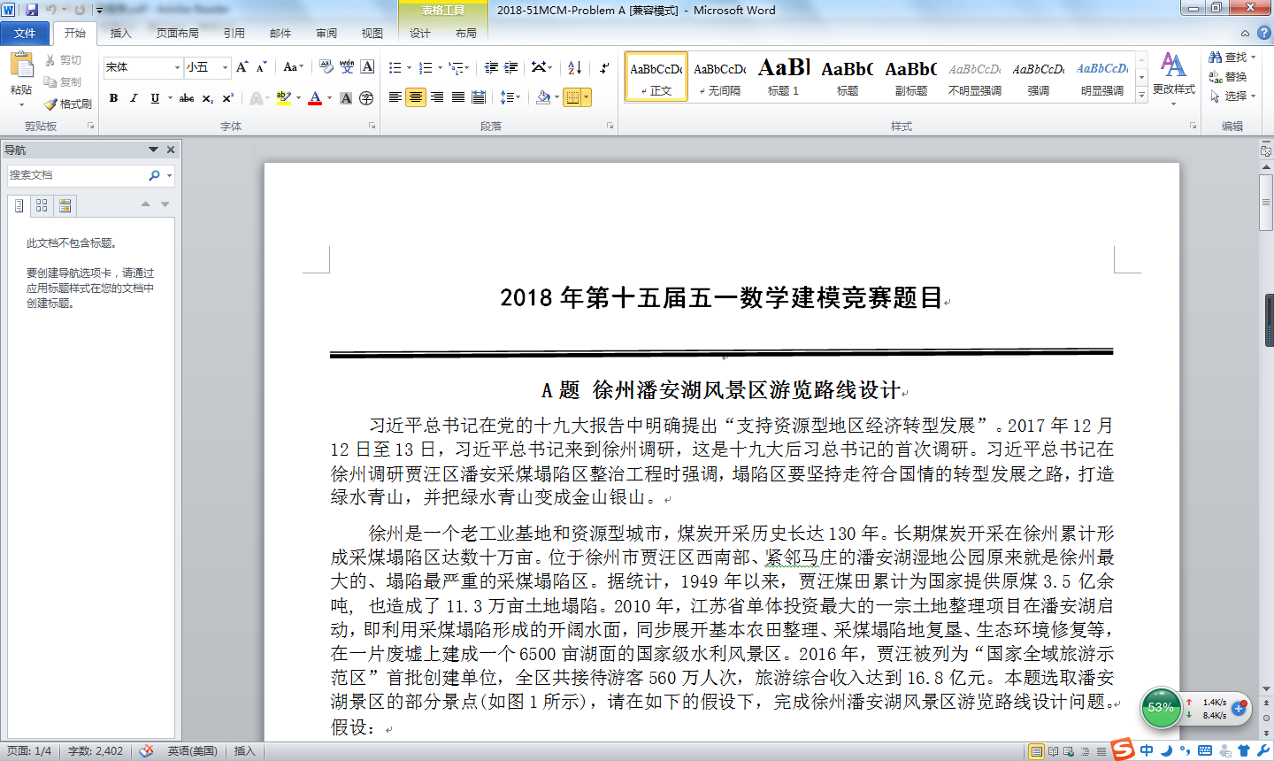1274x761 pixels.
Task: Open the font name dropdown (宋体)
Action: click(177, 67)
